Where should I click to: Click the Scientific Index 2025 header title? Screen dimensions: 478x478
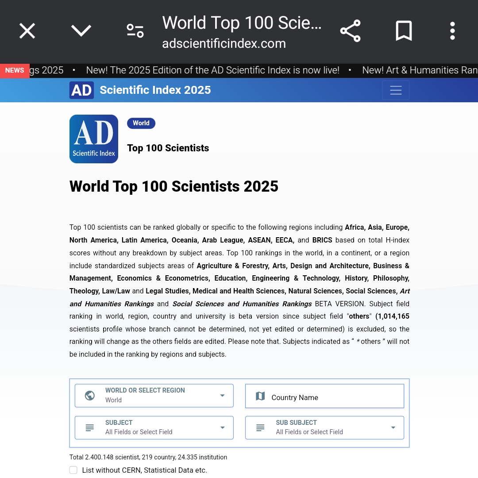(x=155, y=90)
